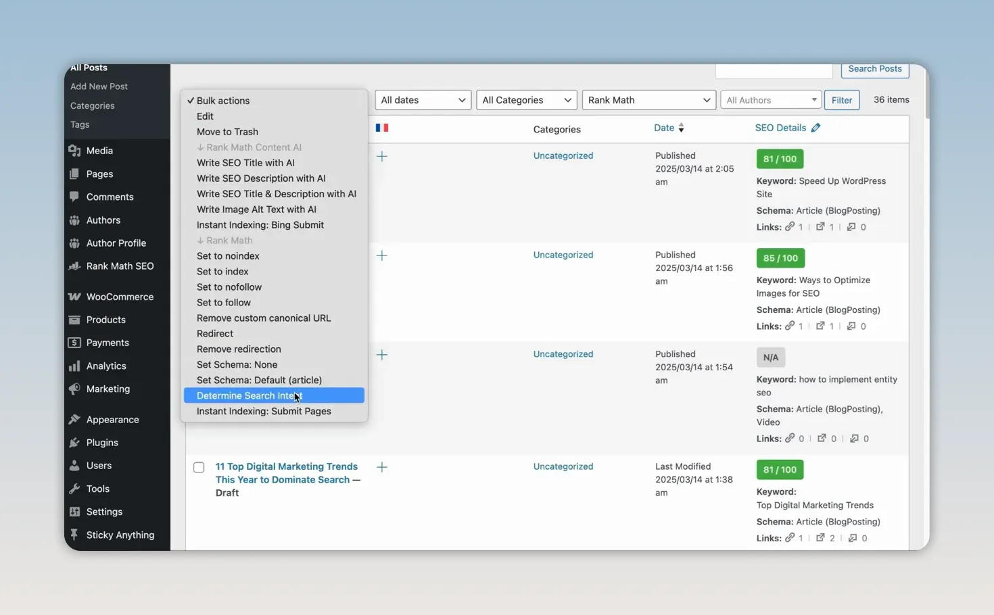Open the Media sidebar icon
This screenshot has width=994, height=615.
click(x=74, y=151)
